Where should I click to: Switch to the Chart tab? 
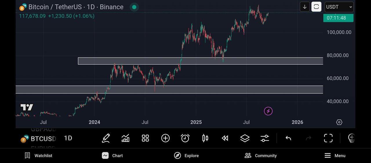[112, 155]
